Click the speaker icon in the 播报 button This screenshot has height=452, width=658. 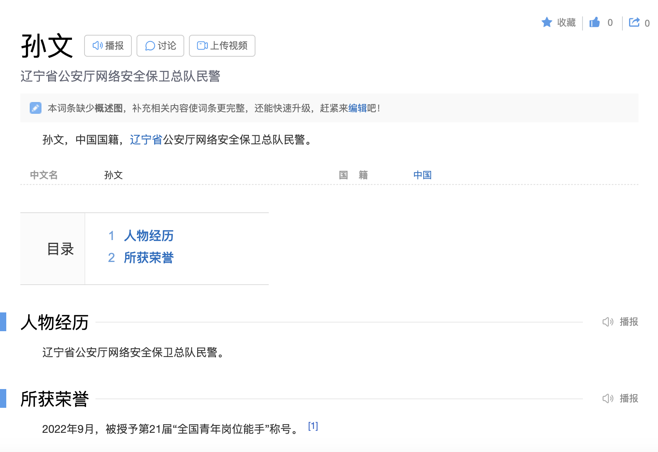(x=97, y=46)
